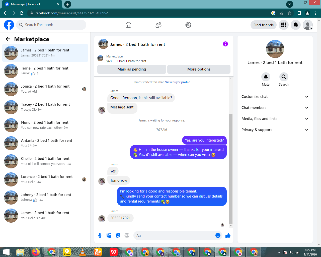Expand the Privacy & support section
This screenshot has height=257, width=321.
[275, 130]
